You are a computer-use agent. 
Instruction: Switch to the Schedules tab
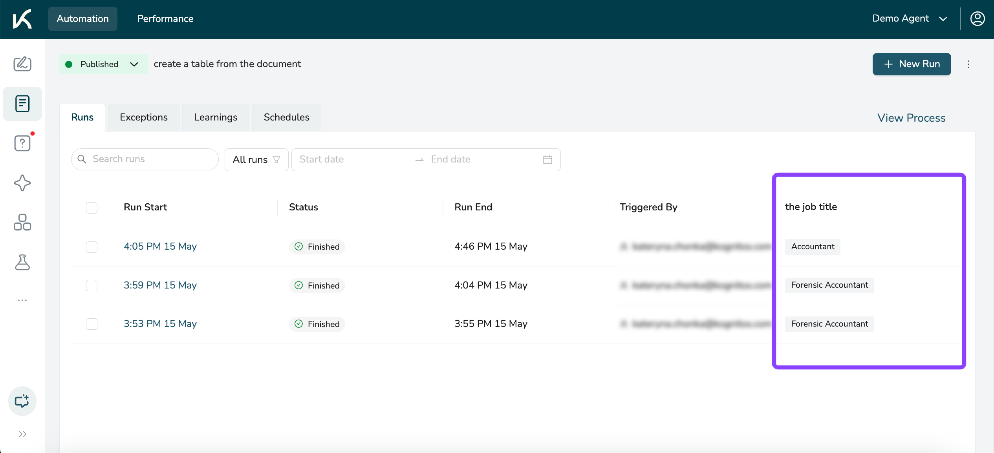pyautogui.click(x=286, y=117)
